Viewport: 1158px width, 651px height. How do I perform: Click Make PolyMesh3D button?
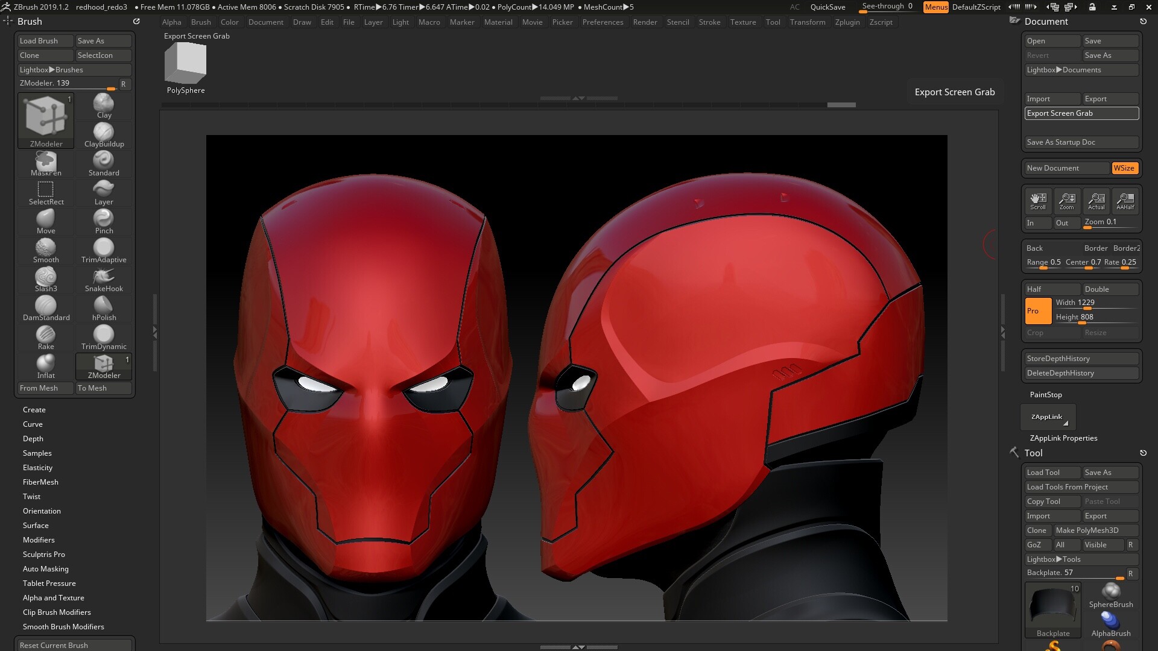pyautogui.click(x=1096, y=530)
